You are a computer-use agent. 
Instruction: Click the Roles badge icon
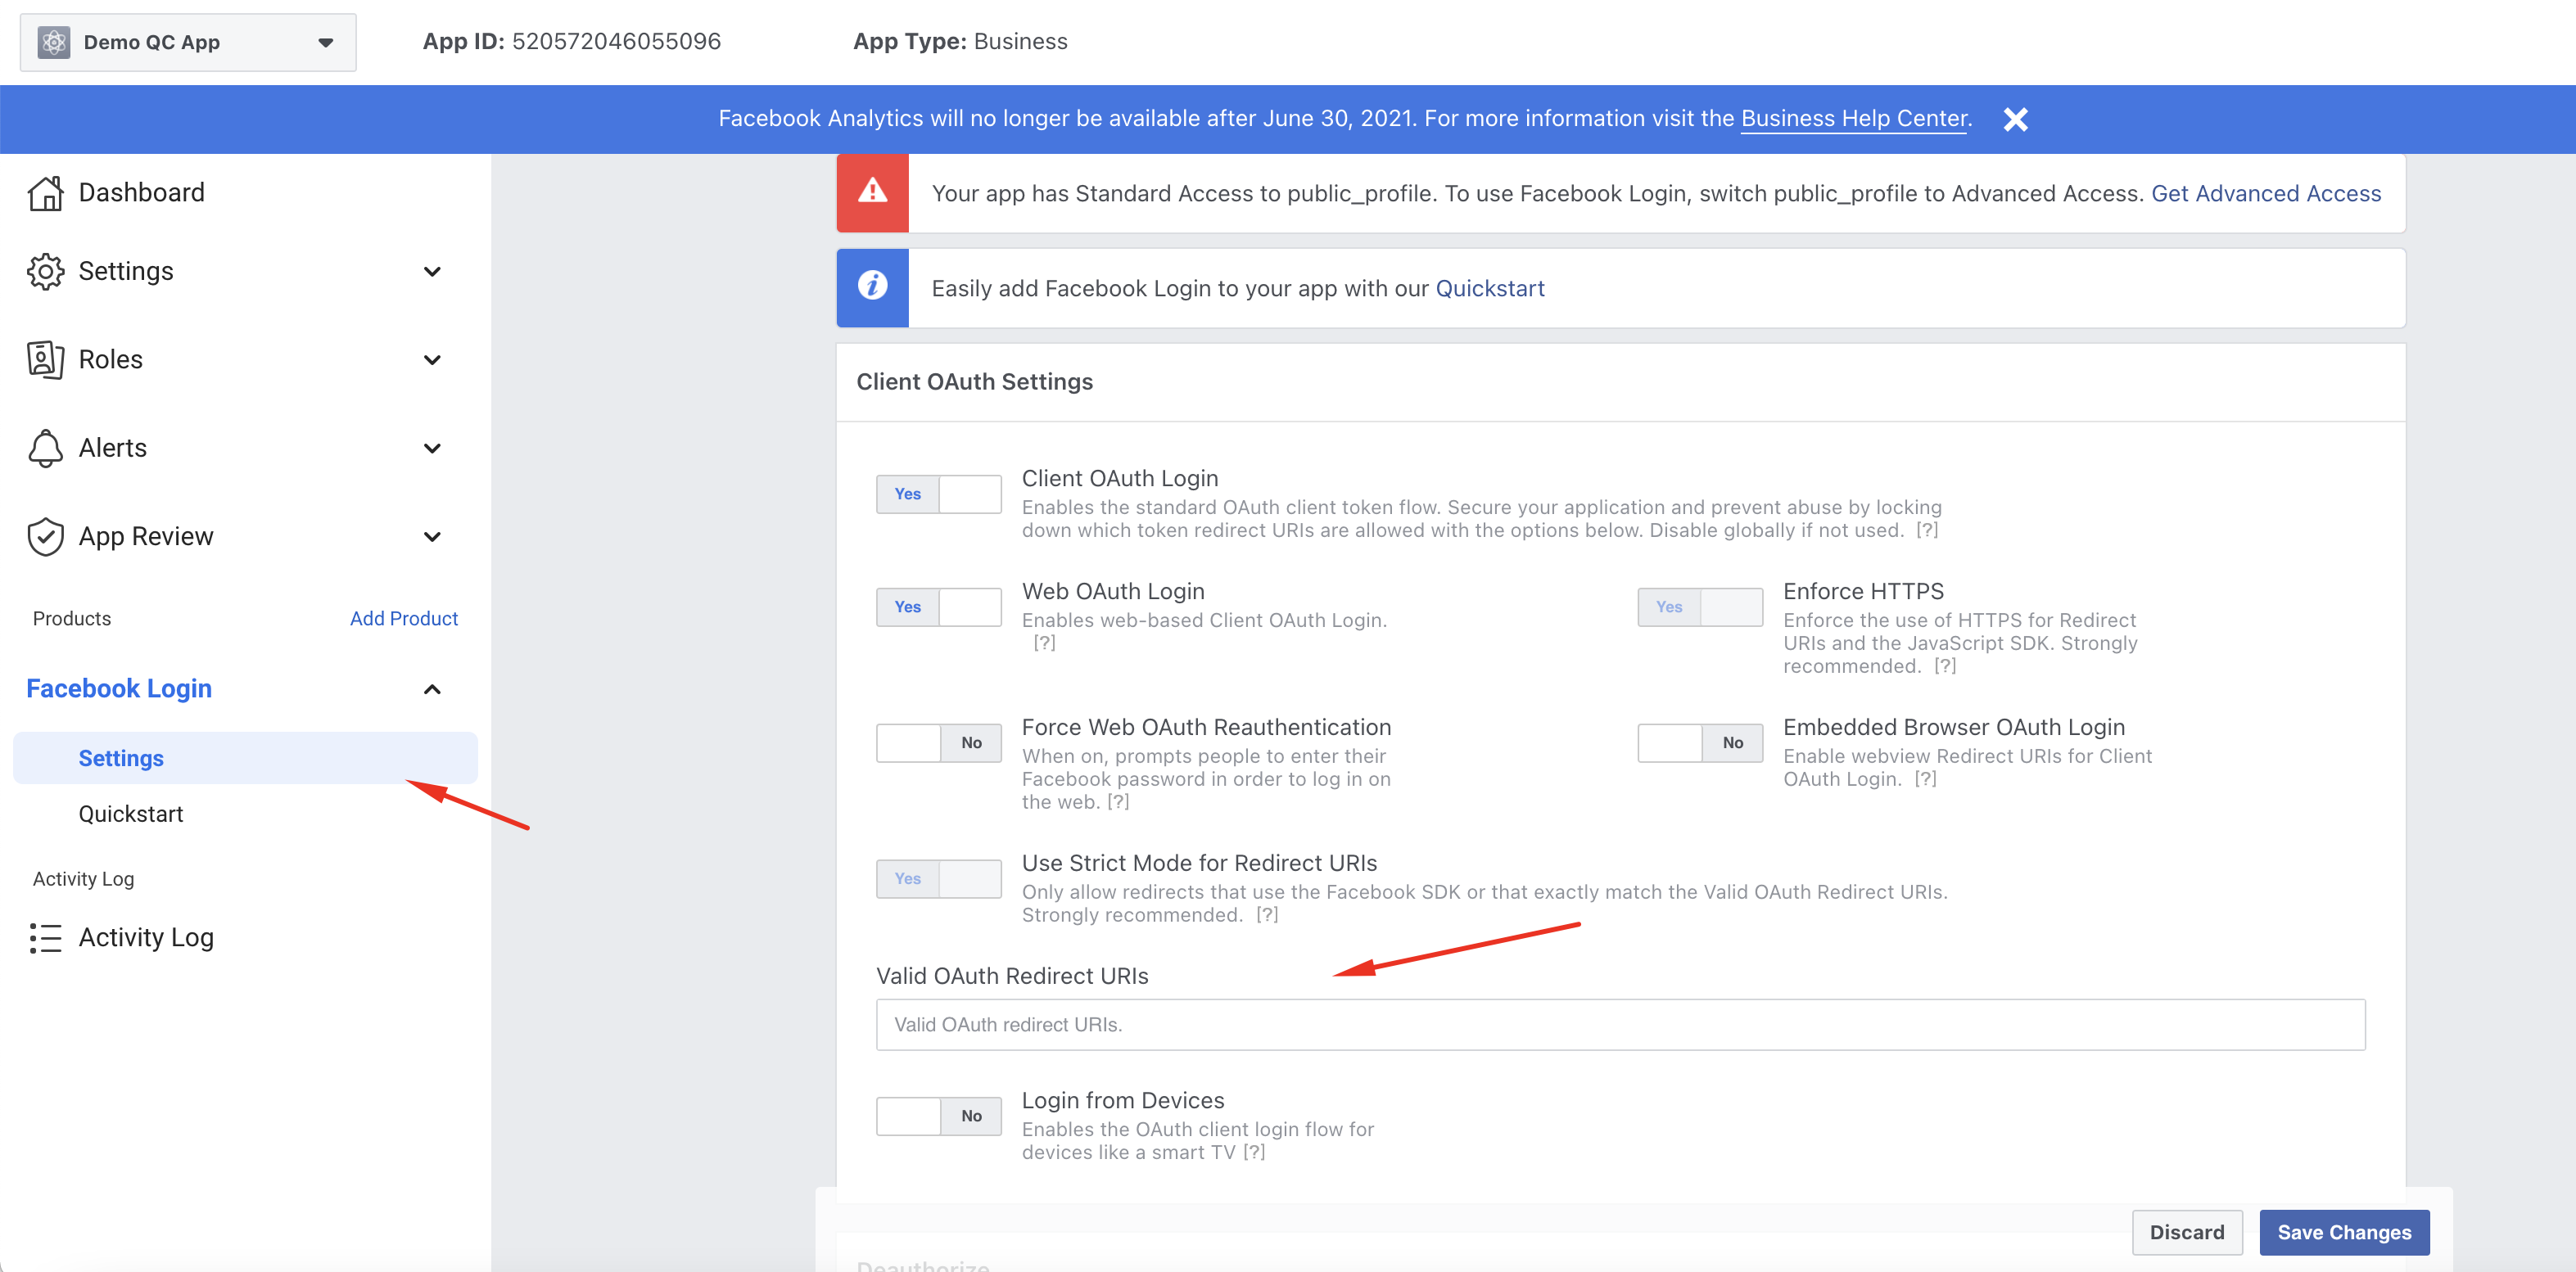pos(46,360)
